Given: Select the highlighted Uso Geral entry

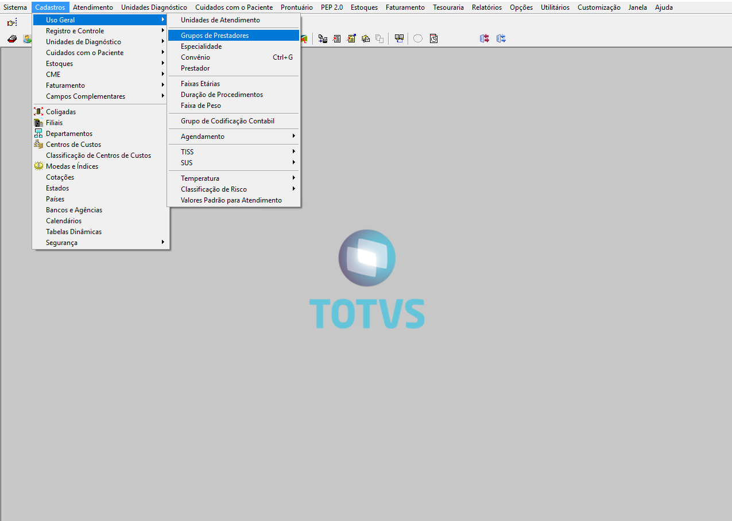Looking at the screenshot, I should (x=100, y=20).
